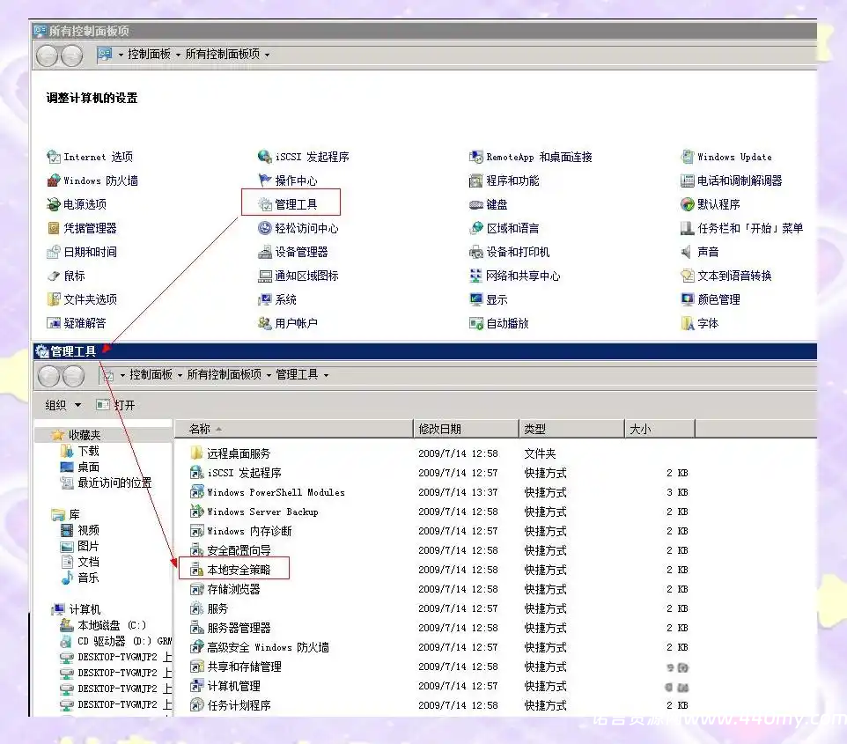Sort by the 大小 column header
Viewport: 847px width, 744px height.
click(x=659, y=429)
